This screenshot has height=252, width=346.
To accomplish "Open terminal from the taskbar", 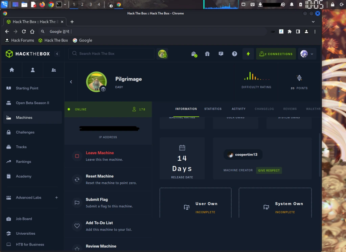I will tap(59, 4).
